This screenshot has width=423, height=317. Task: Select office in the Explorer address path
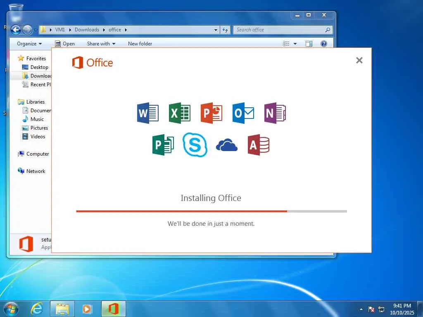coord(115,30)
